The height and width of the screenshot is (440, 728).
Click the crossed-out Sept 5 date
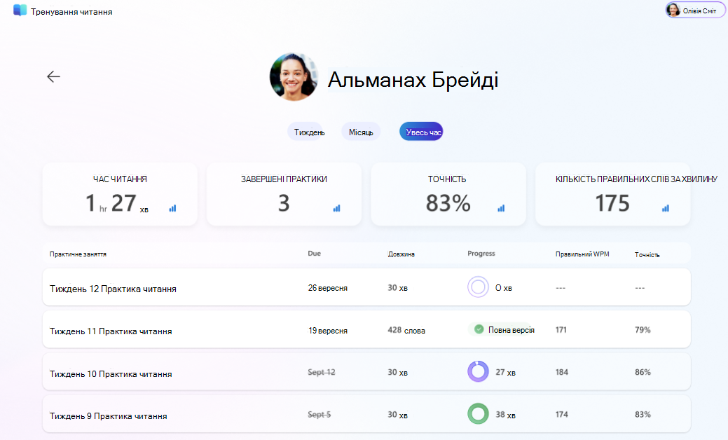tap(319, 415)
